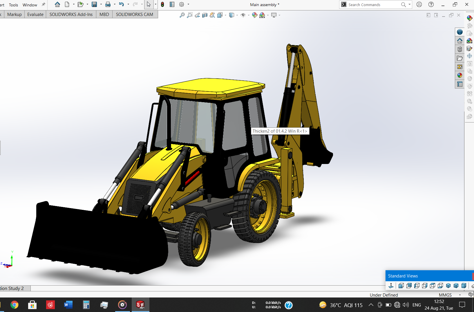The height and width of the screenshot is (312, 474).
Task: Open the Help question mark icon
Action: [431, 4]
